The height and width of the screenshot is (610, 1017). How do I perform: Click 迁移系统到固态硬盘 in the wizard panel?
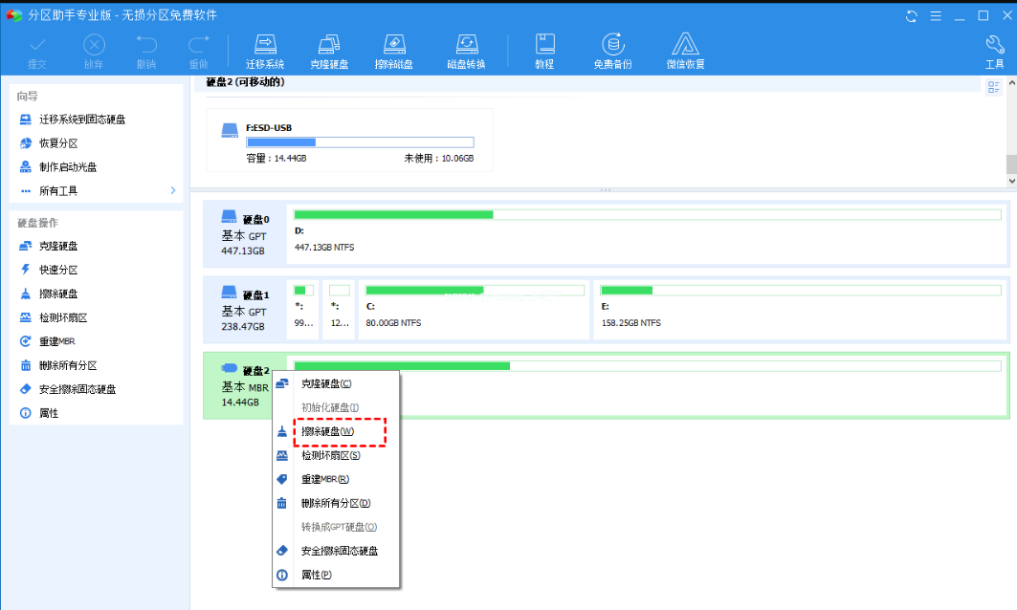82,120
